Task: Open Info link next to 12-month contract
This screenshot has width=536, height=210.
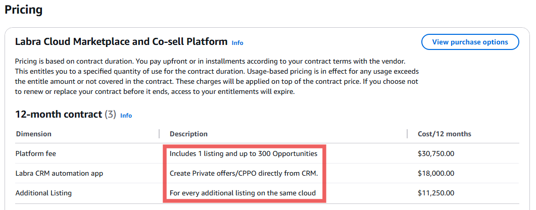Action: (126, 116)
